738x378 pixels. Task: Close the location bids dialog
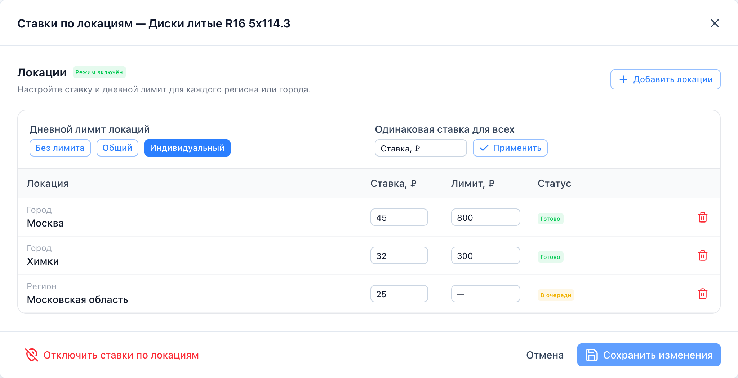(715, 23)
